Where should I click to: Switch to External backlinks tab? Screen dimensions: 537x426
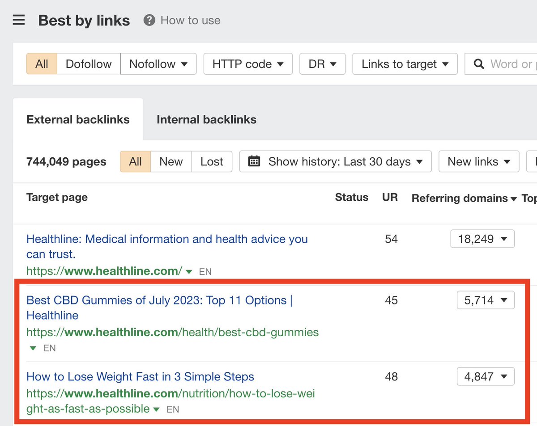click(x=78, y=119)
